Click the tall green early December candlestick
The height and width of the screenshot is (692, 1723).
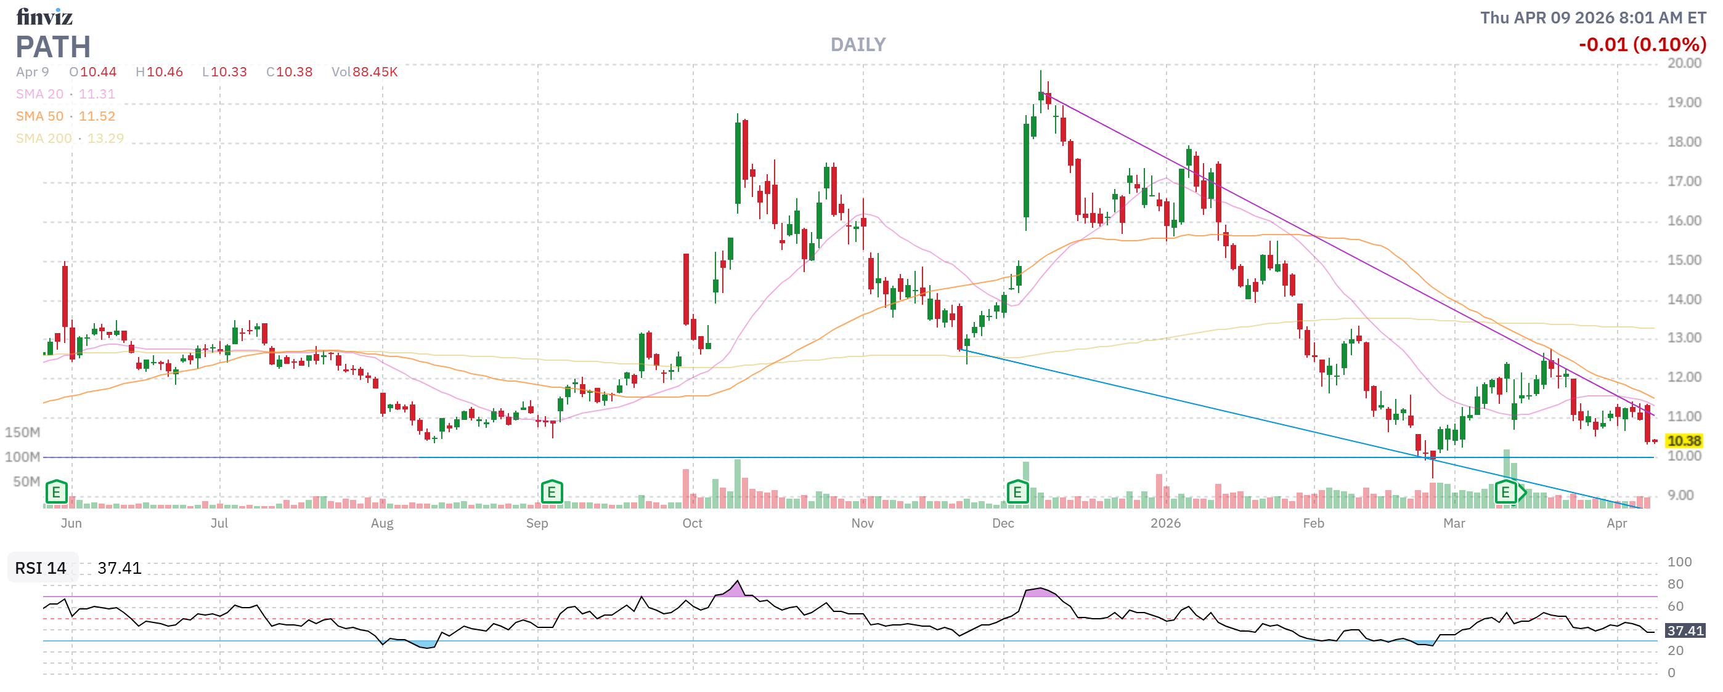click(x=1026, y=171)
